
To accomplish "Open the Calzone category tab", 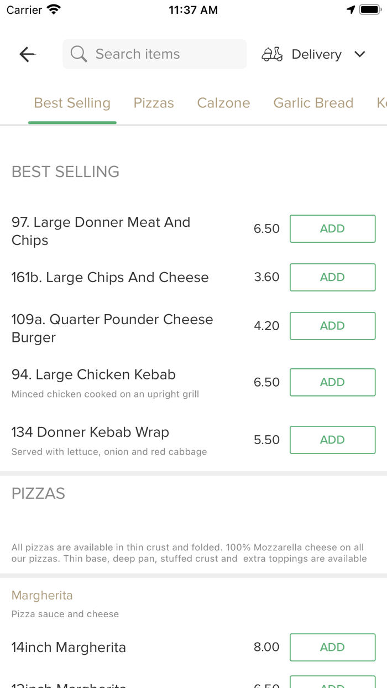I will [223, 102].
